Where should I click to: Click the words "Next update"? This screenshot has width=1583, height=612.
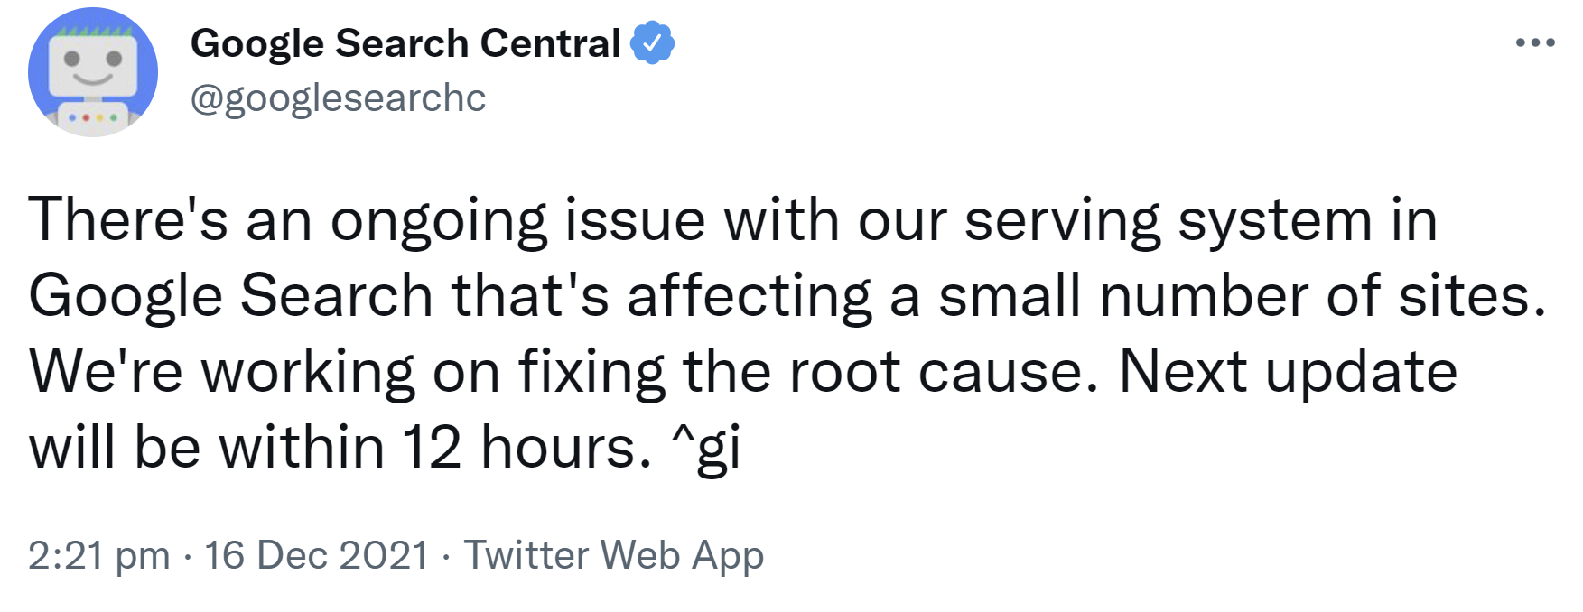pos(1288,372)
